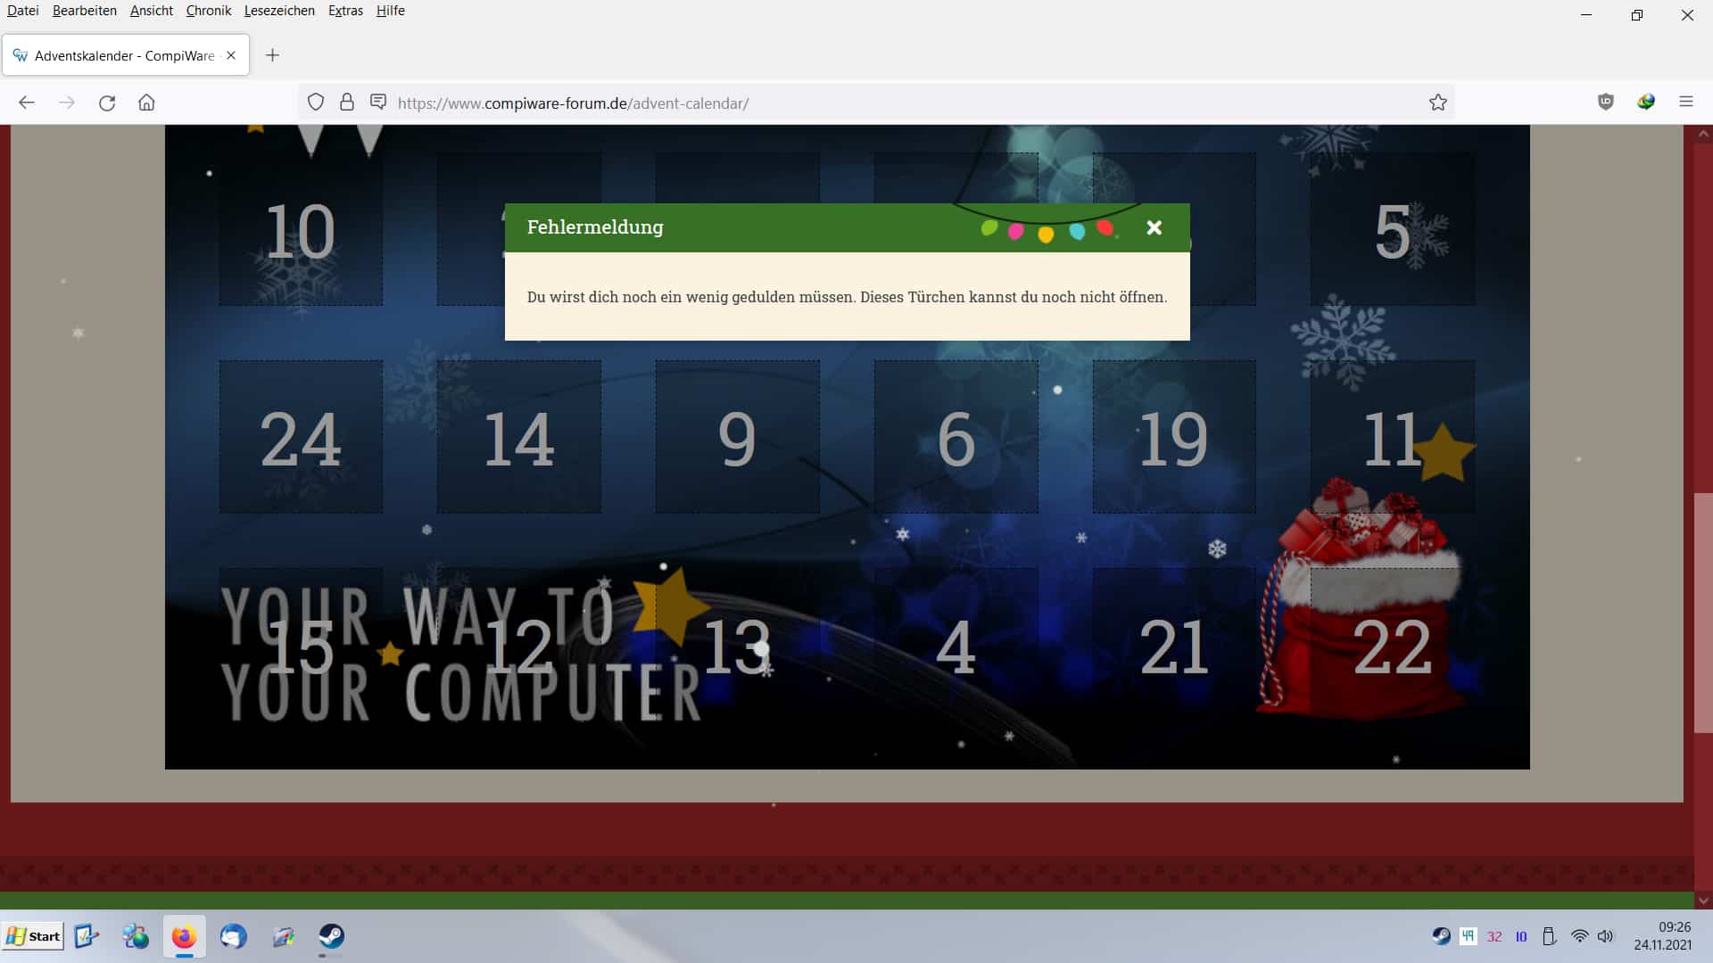Open the Datei menu
This screenshot has height=963, width=1713.
pos(23,11)
